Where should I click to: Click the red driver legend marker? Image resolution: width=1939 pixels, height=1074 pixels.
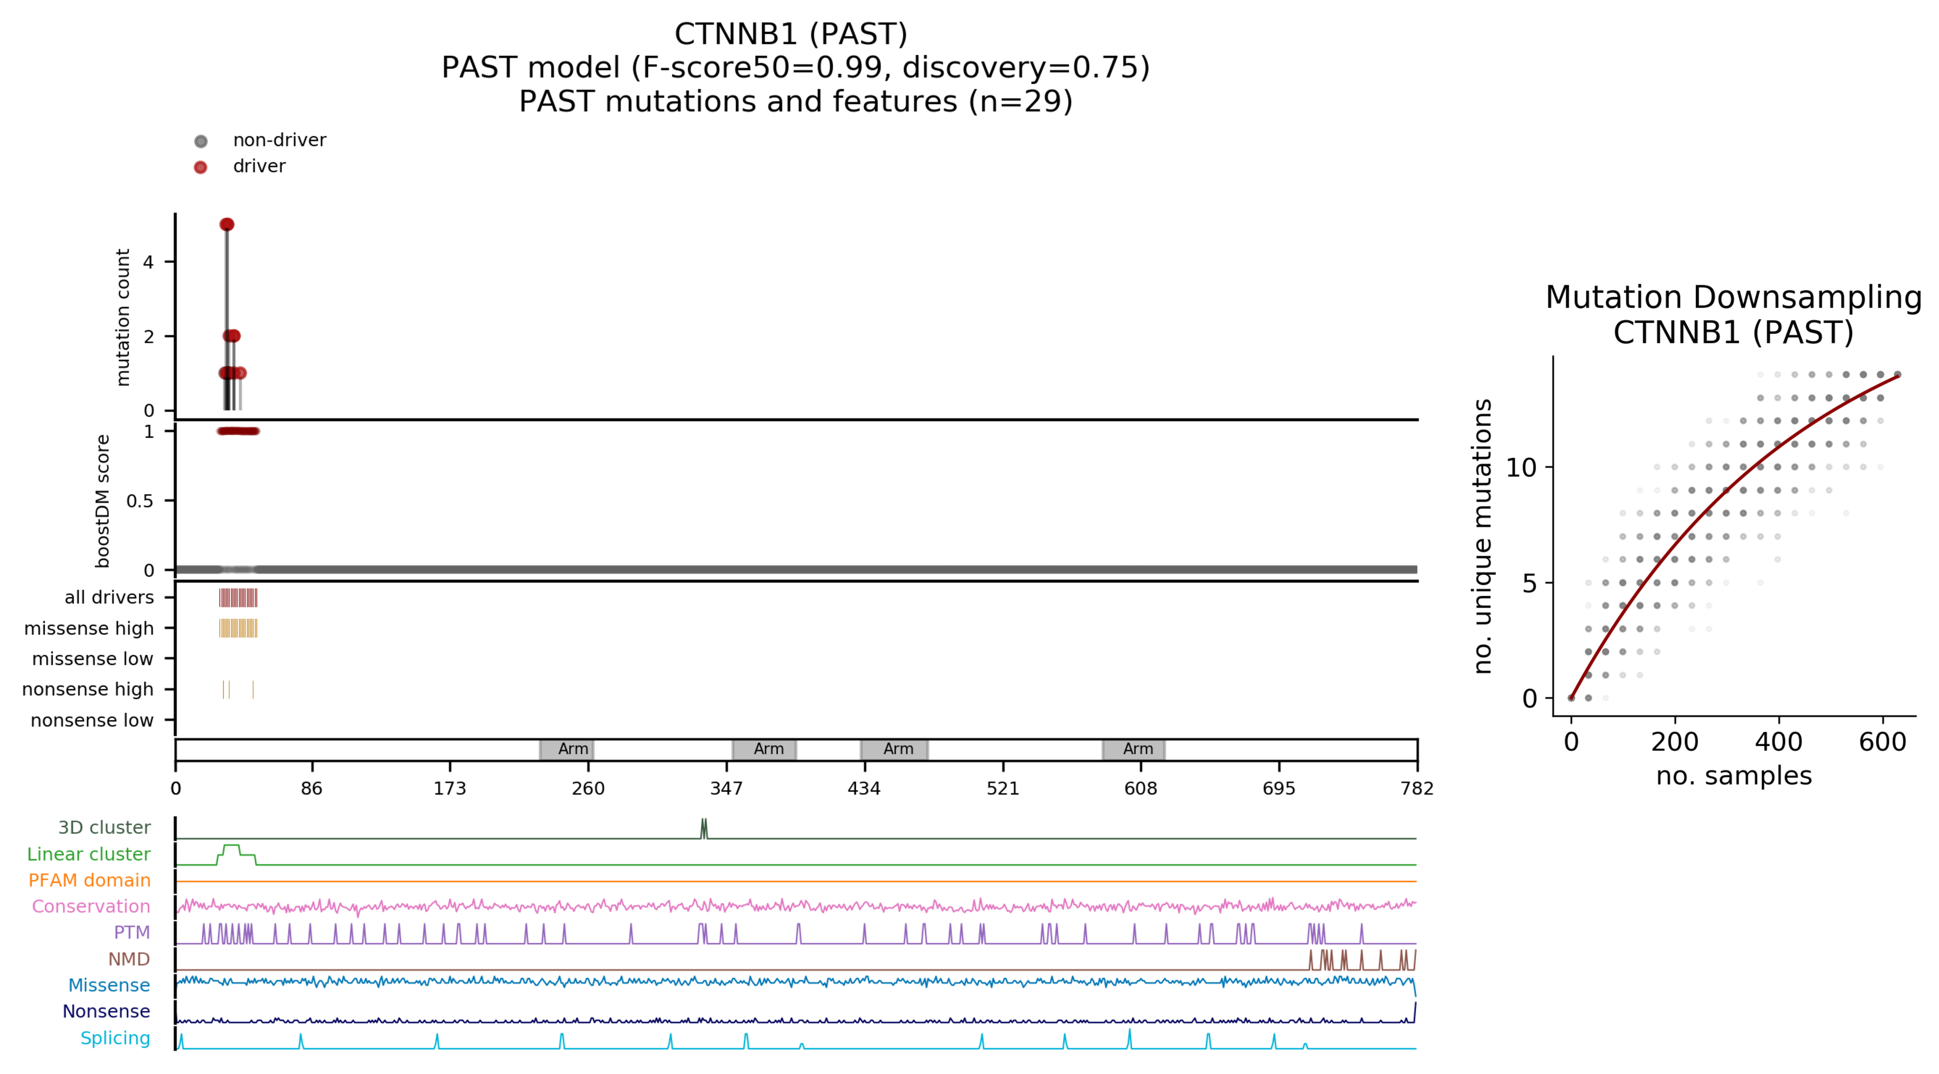[200, 167]
